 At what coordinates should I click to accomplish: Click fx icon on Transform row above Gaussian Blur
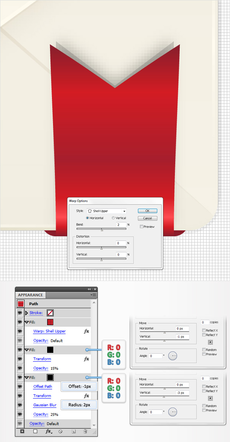pyautogui.click(x=86, y=396)
